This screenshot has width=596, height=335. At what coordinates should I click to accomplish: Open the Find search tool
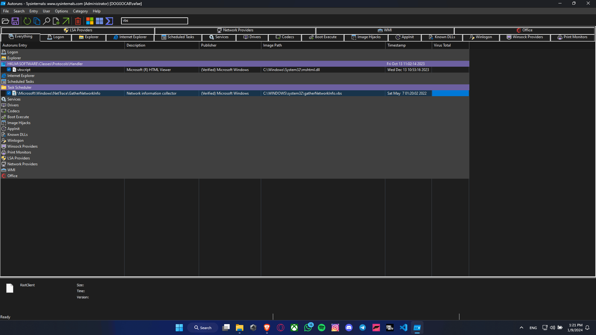pos(47,21)
